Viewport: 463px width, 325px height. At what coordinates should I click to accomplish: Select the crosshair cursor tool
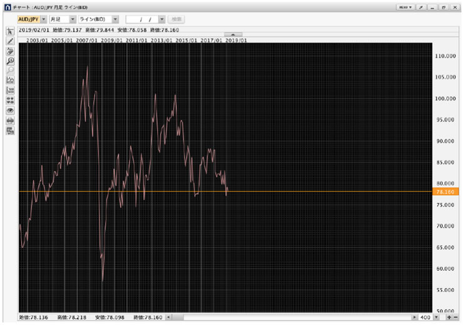tap(10, 31)
